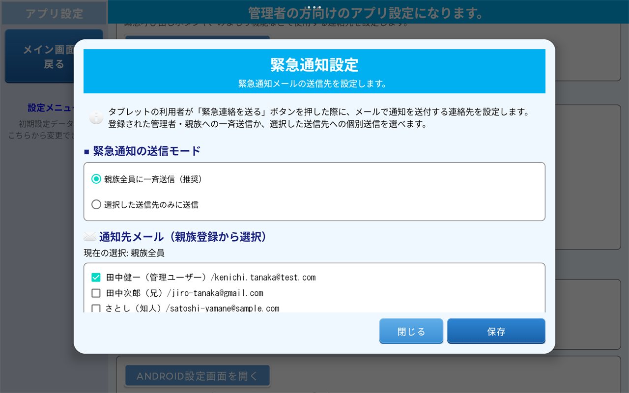The width and height of the screenshot is (629, 393).
Task: Click the envelope icon next to 通知先メール
Action: pos(90,237)
